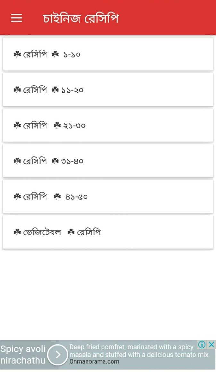Viewport: 216px width, 372px height.
Task: Click the first clover in ২১-৩০ row
Action: 17,125
